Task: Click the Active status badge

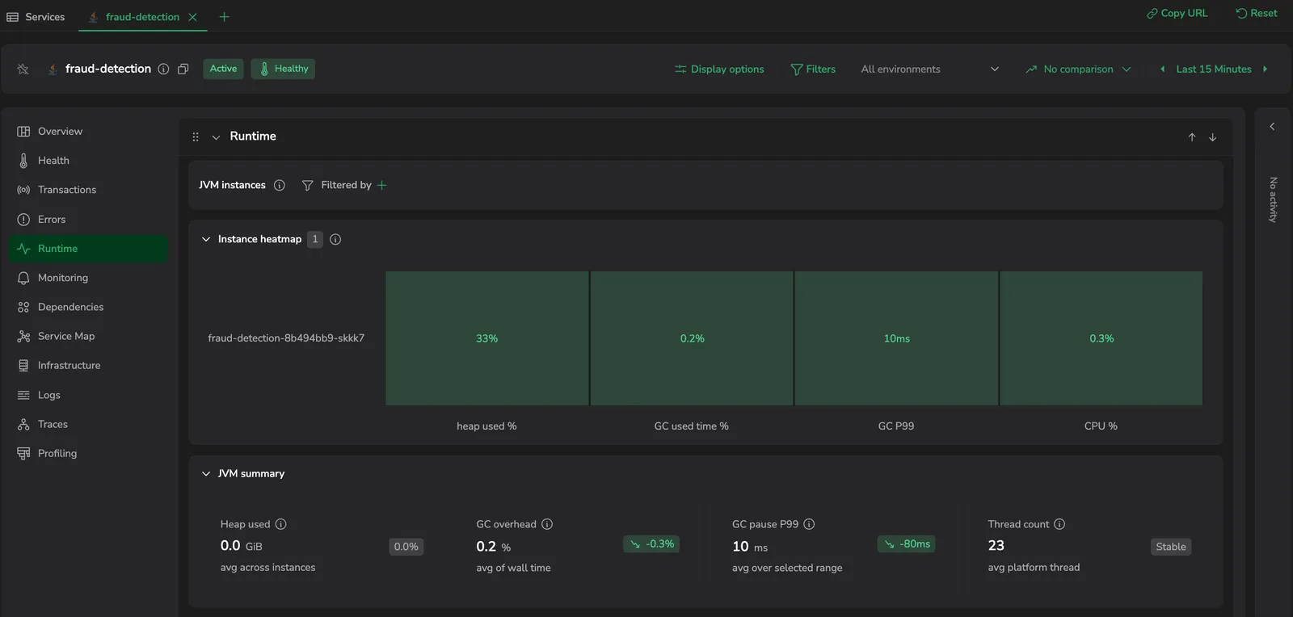Action: (x=223, y=69)
